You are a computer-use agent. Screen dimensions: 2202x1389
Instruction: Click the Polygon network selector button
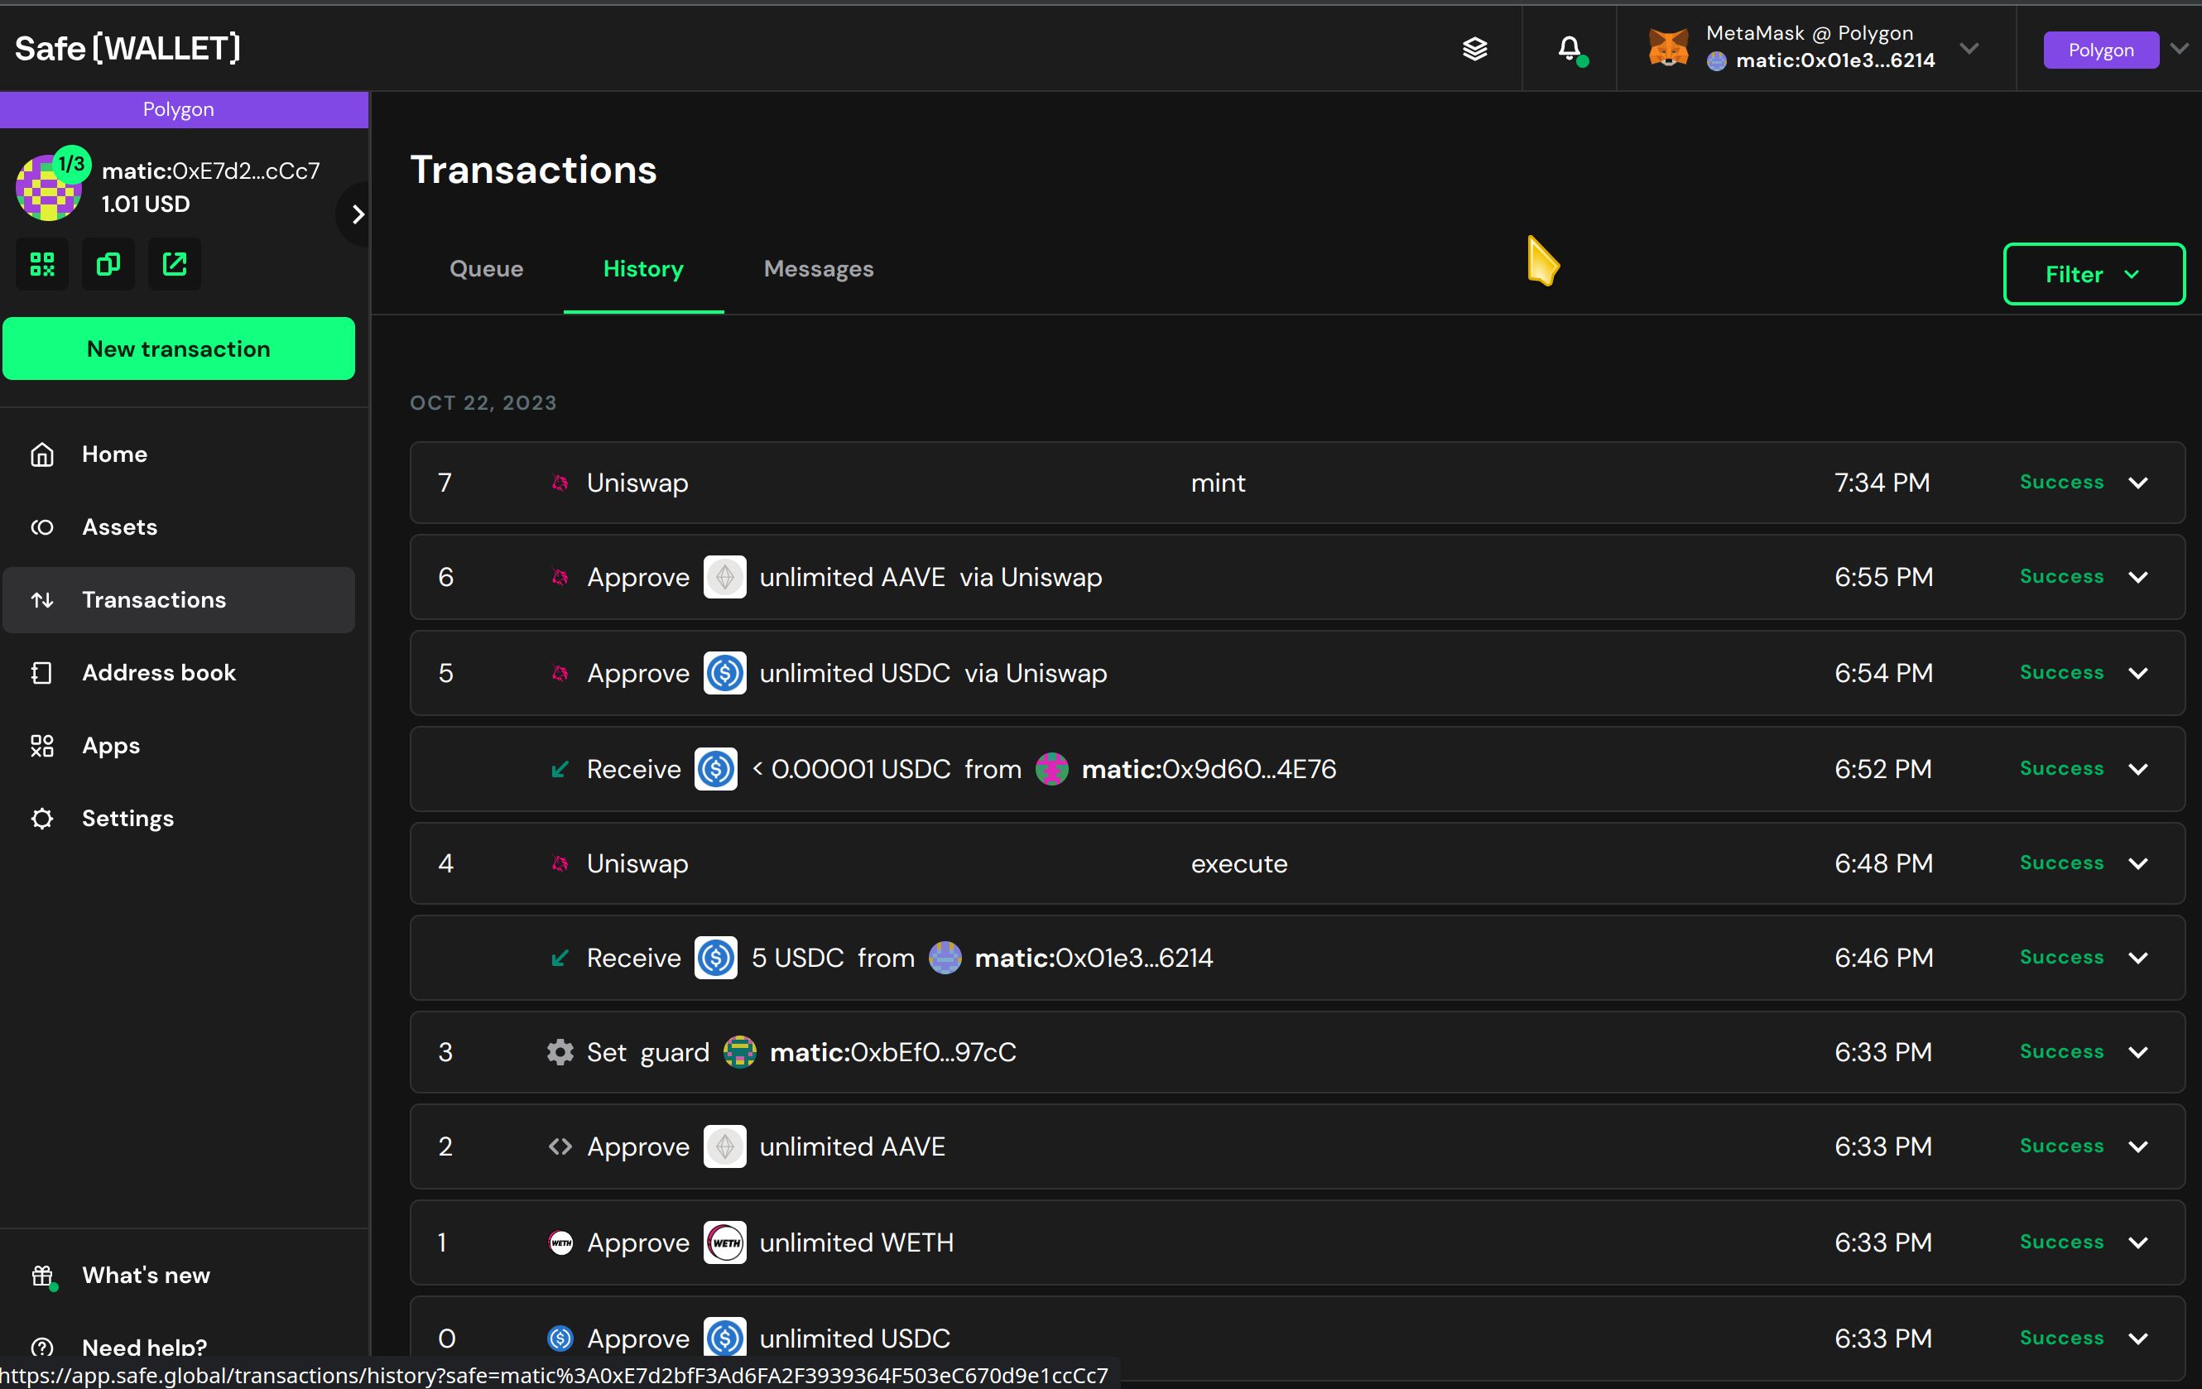pyautogui.click(x=2099, y=48)
